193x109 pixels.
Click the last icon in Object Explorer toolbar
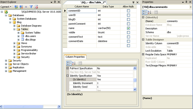coord(36,7)
